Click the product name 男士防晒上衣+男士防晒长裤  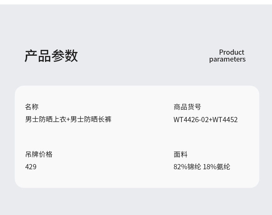(69, 119)
